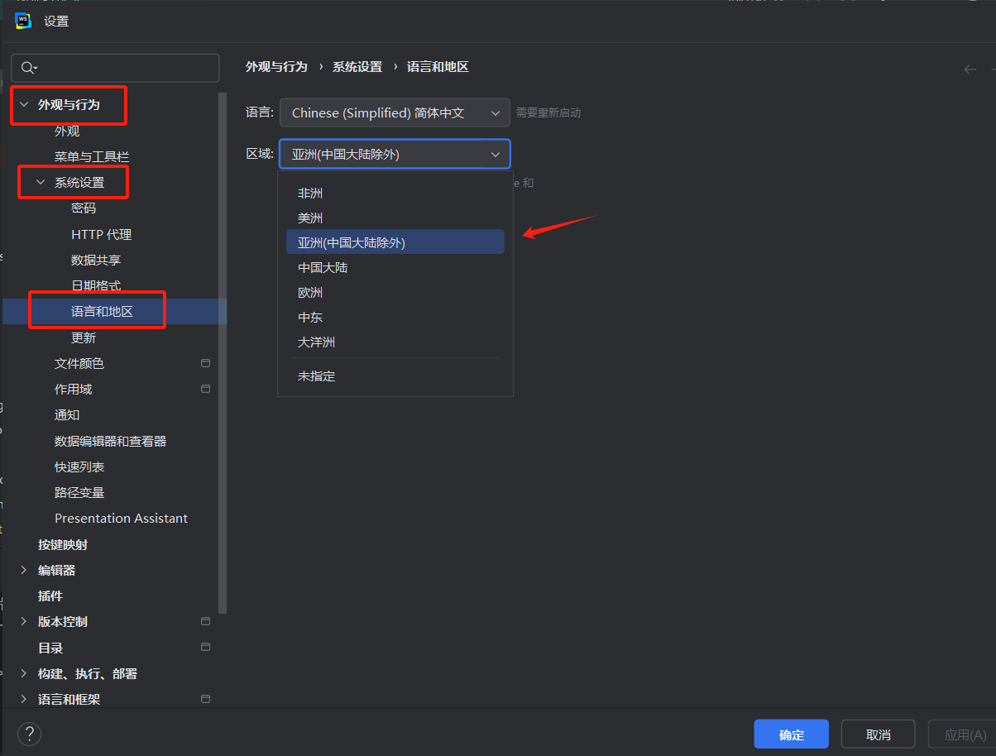Open the 插件 settings page
Screen dimensions: 996x756
pyautogui.click(x=50, y=596)
